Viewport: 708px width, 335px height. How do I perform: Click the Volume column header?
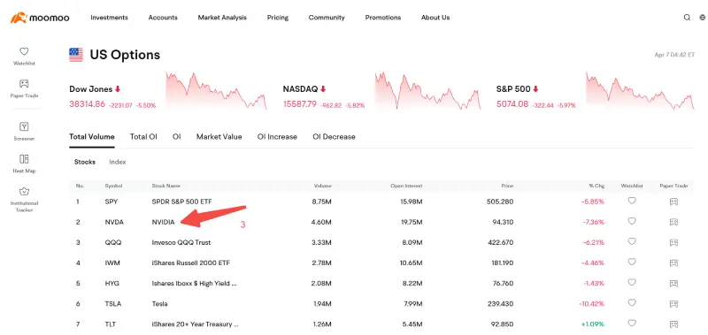pyautogui.click(x=323, y=186)
